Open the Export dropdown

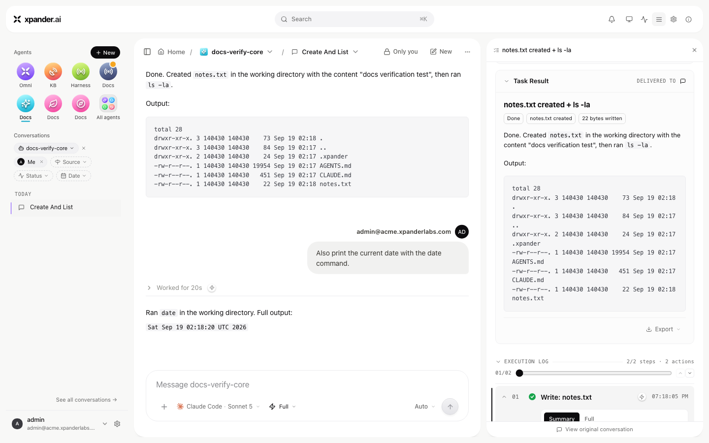pyautogui.click(x=663, y=329)
